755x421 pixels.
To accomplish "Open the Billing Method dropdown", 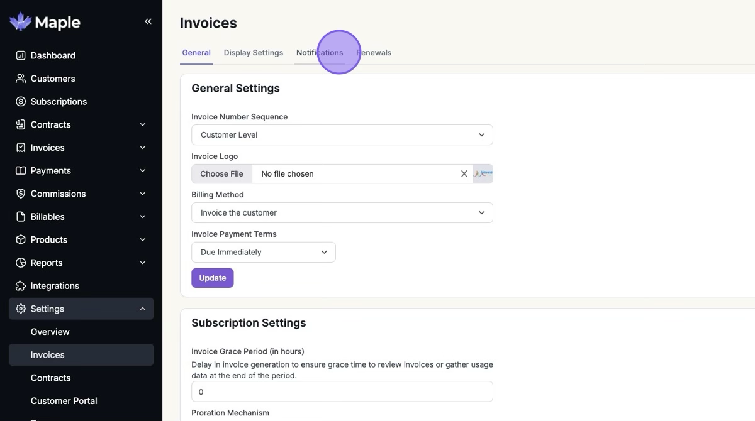I will (342, 213).
